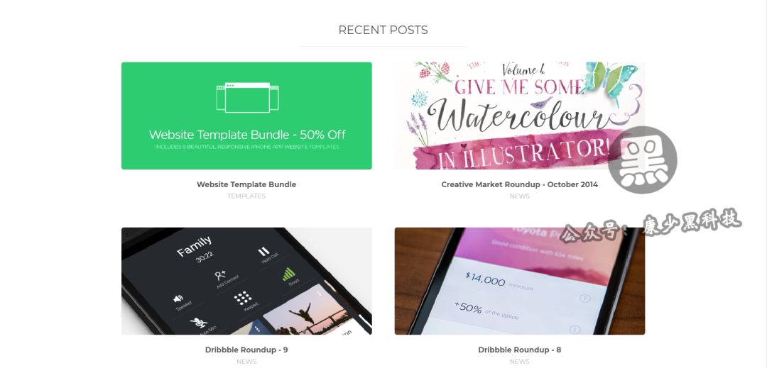Image resolution: width=767 pixels, height=368 pixels.
Task: Click the RECENT POSTS heading
Action: 383,30
